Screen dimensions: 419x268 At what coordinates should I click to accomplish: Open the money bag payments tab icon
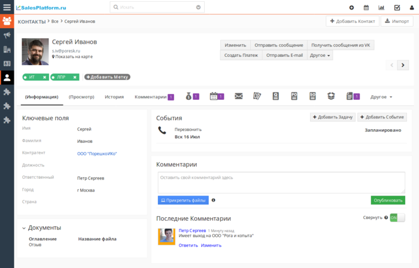pyautogui.click(x=189, y=96)
